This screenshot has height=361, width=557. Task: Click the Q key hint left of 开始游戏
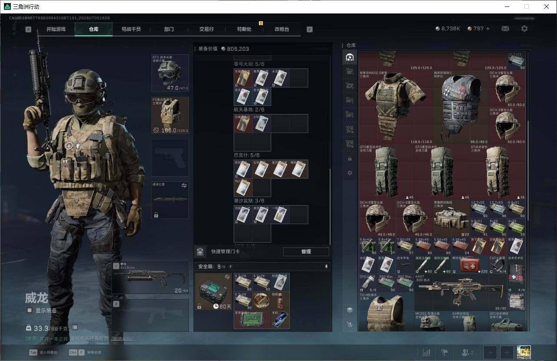click(28, 30)
